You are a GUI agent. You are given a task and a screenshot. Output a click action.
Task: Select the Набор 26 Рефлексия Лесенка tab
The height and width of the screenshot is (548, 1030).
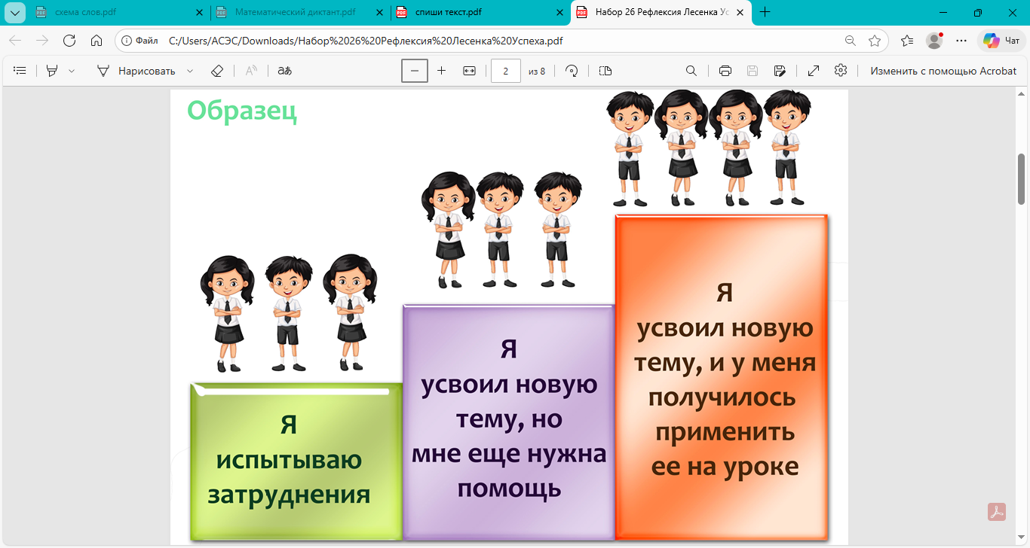tap(661, 12)
